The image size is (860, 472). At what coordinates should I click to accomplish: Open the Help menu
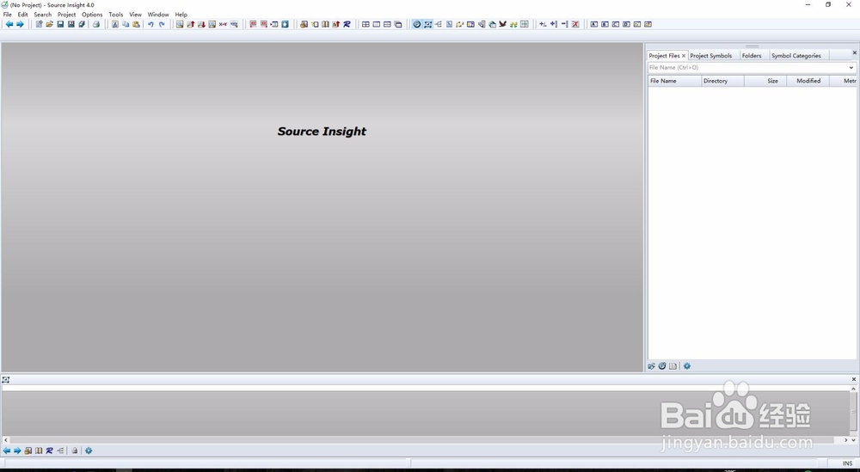click(181, 15)
